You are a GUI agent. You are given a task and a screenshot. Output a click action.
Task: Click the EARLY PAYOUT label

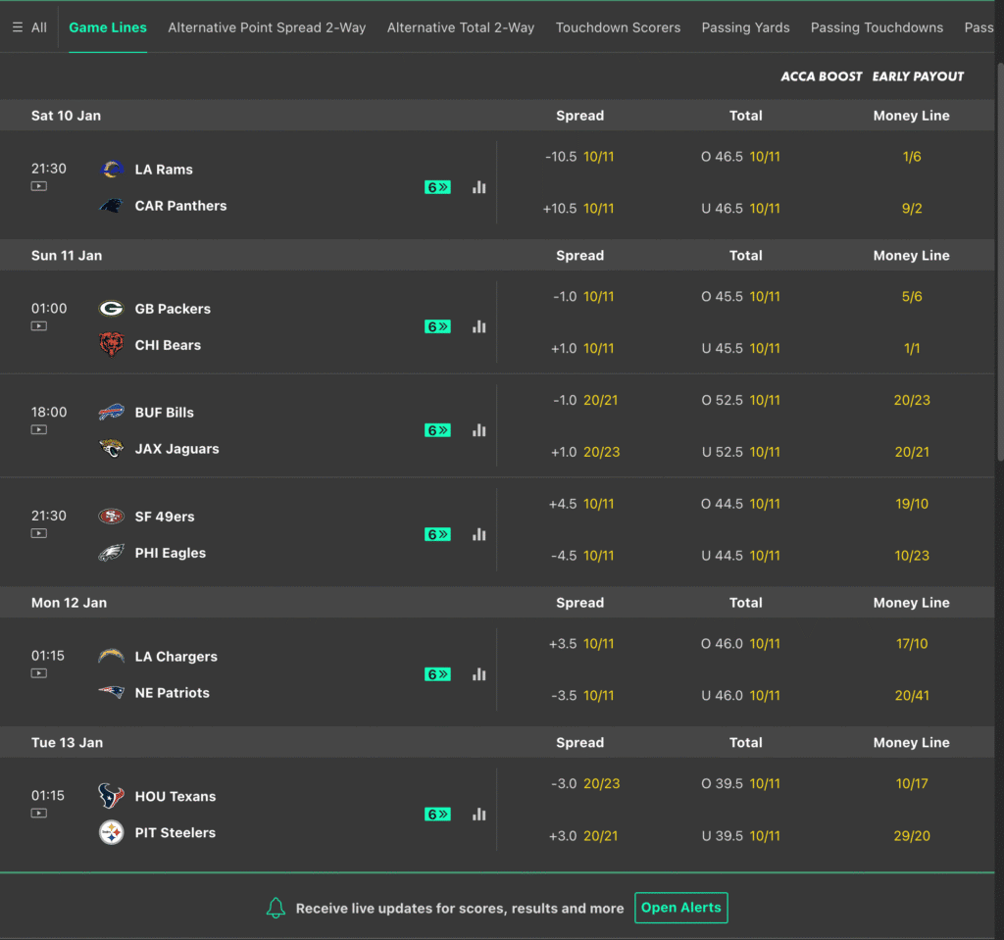point(918,76)
